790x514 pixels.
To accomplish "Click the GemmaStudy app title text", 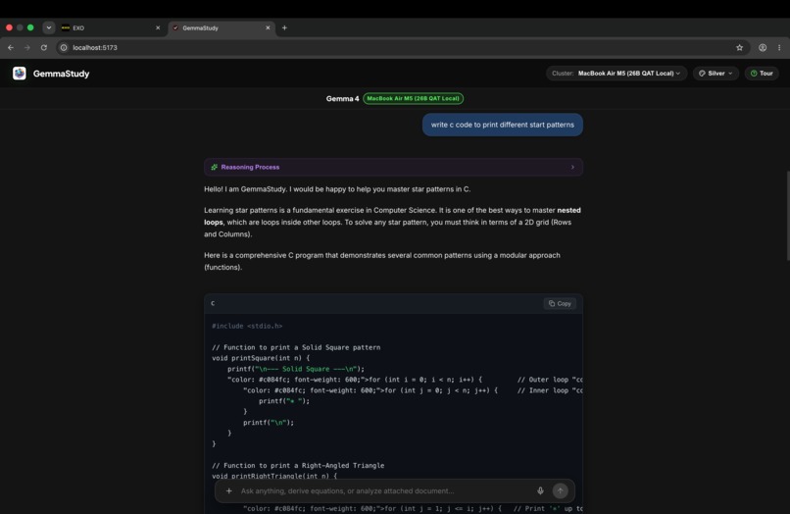I will pos(61,74).
